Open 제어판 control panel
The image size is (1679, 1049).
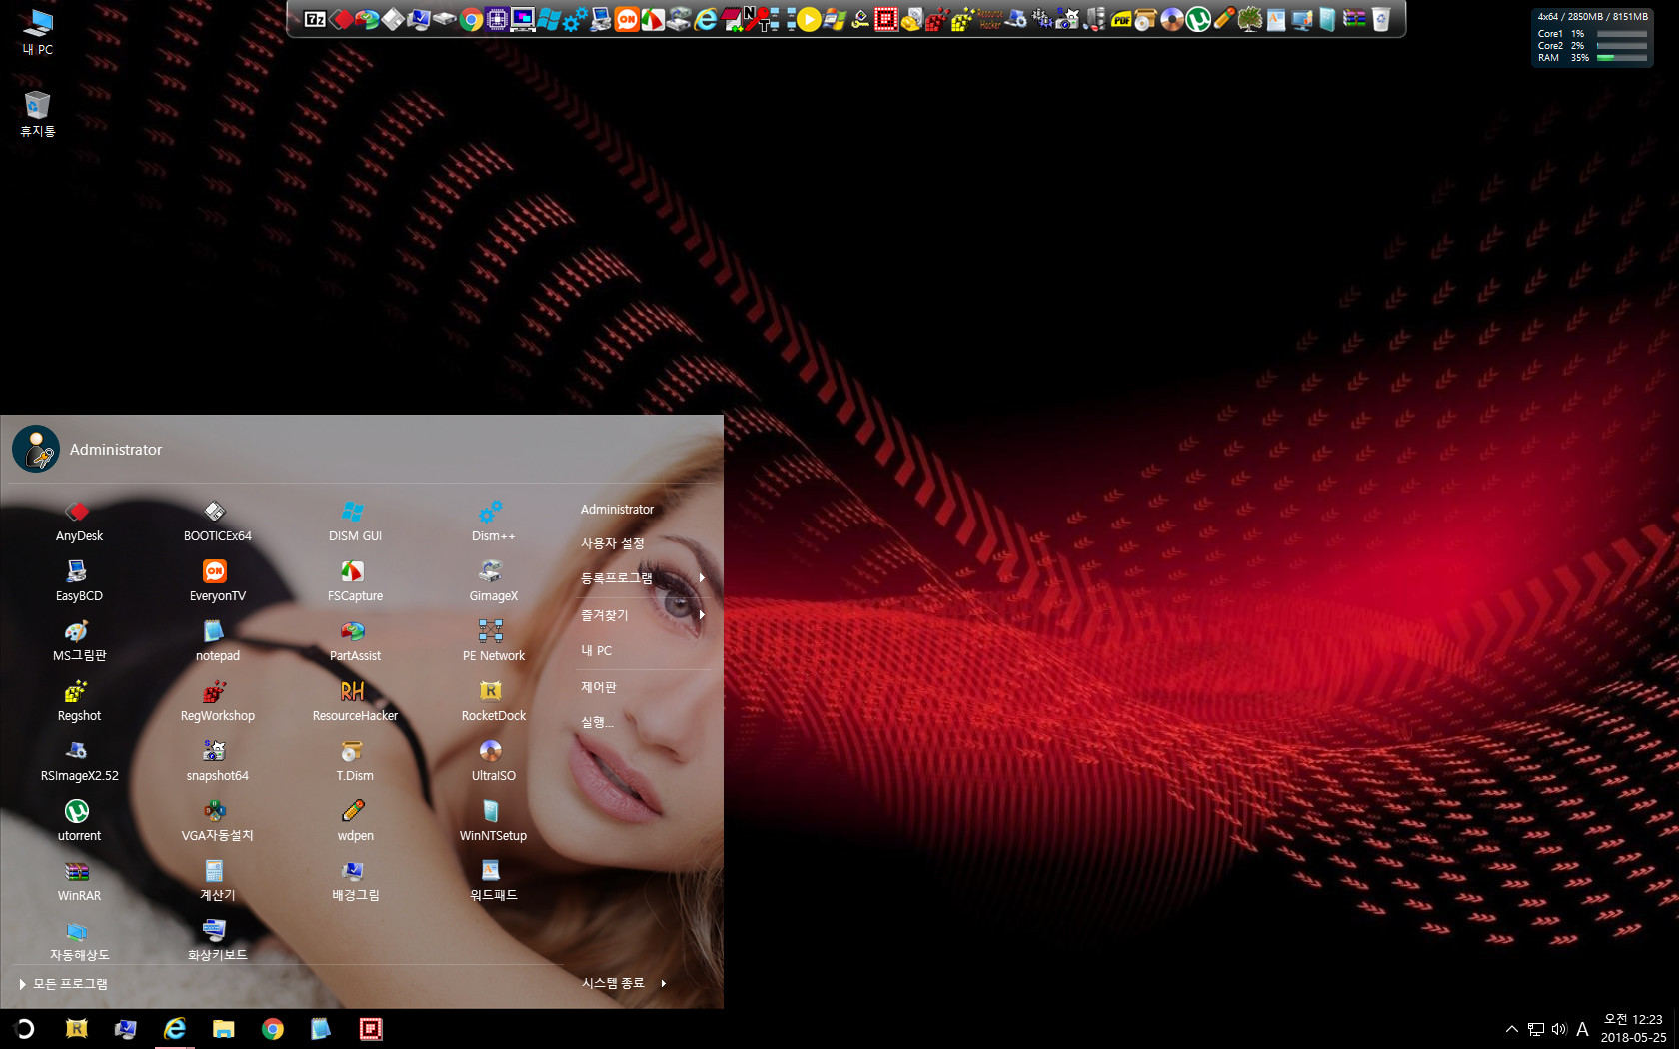coord(598,687)
